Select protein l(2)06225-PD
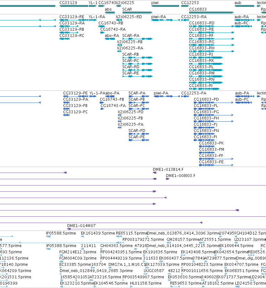 (119, 115)
